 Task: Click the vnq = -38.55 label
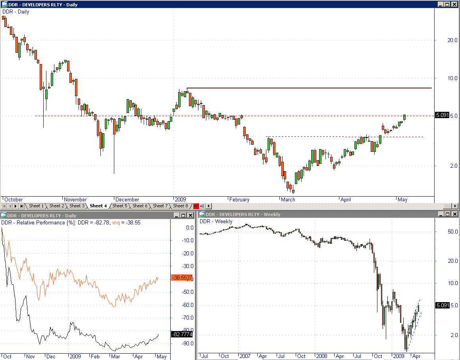click(x=126, y=222)
